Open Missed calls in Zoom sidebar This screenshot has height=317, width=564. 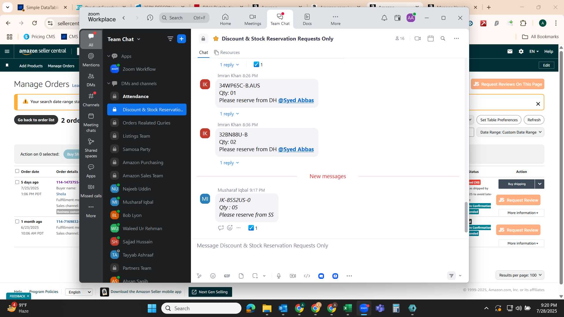(91, 191)
